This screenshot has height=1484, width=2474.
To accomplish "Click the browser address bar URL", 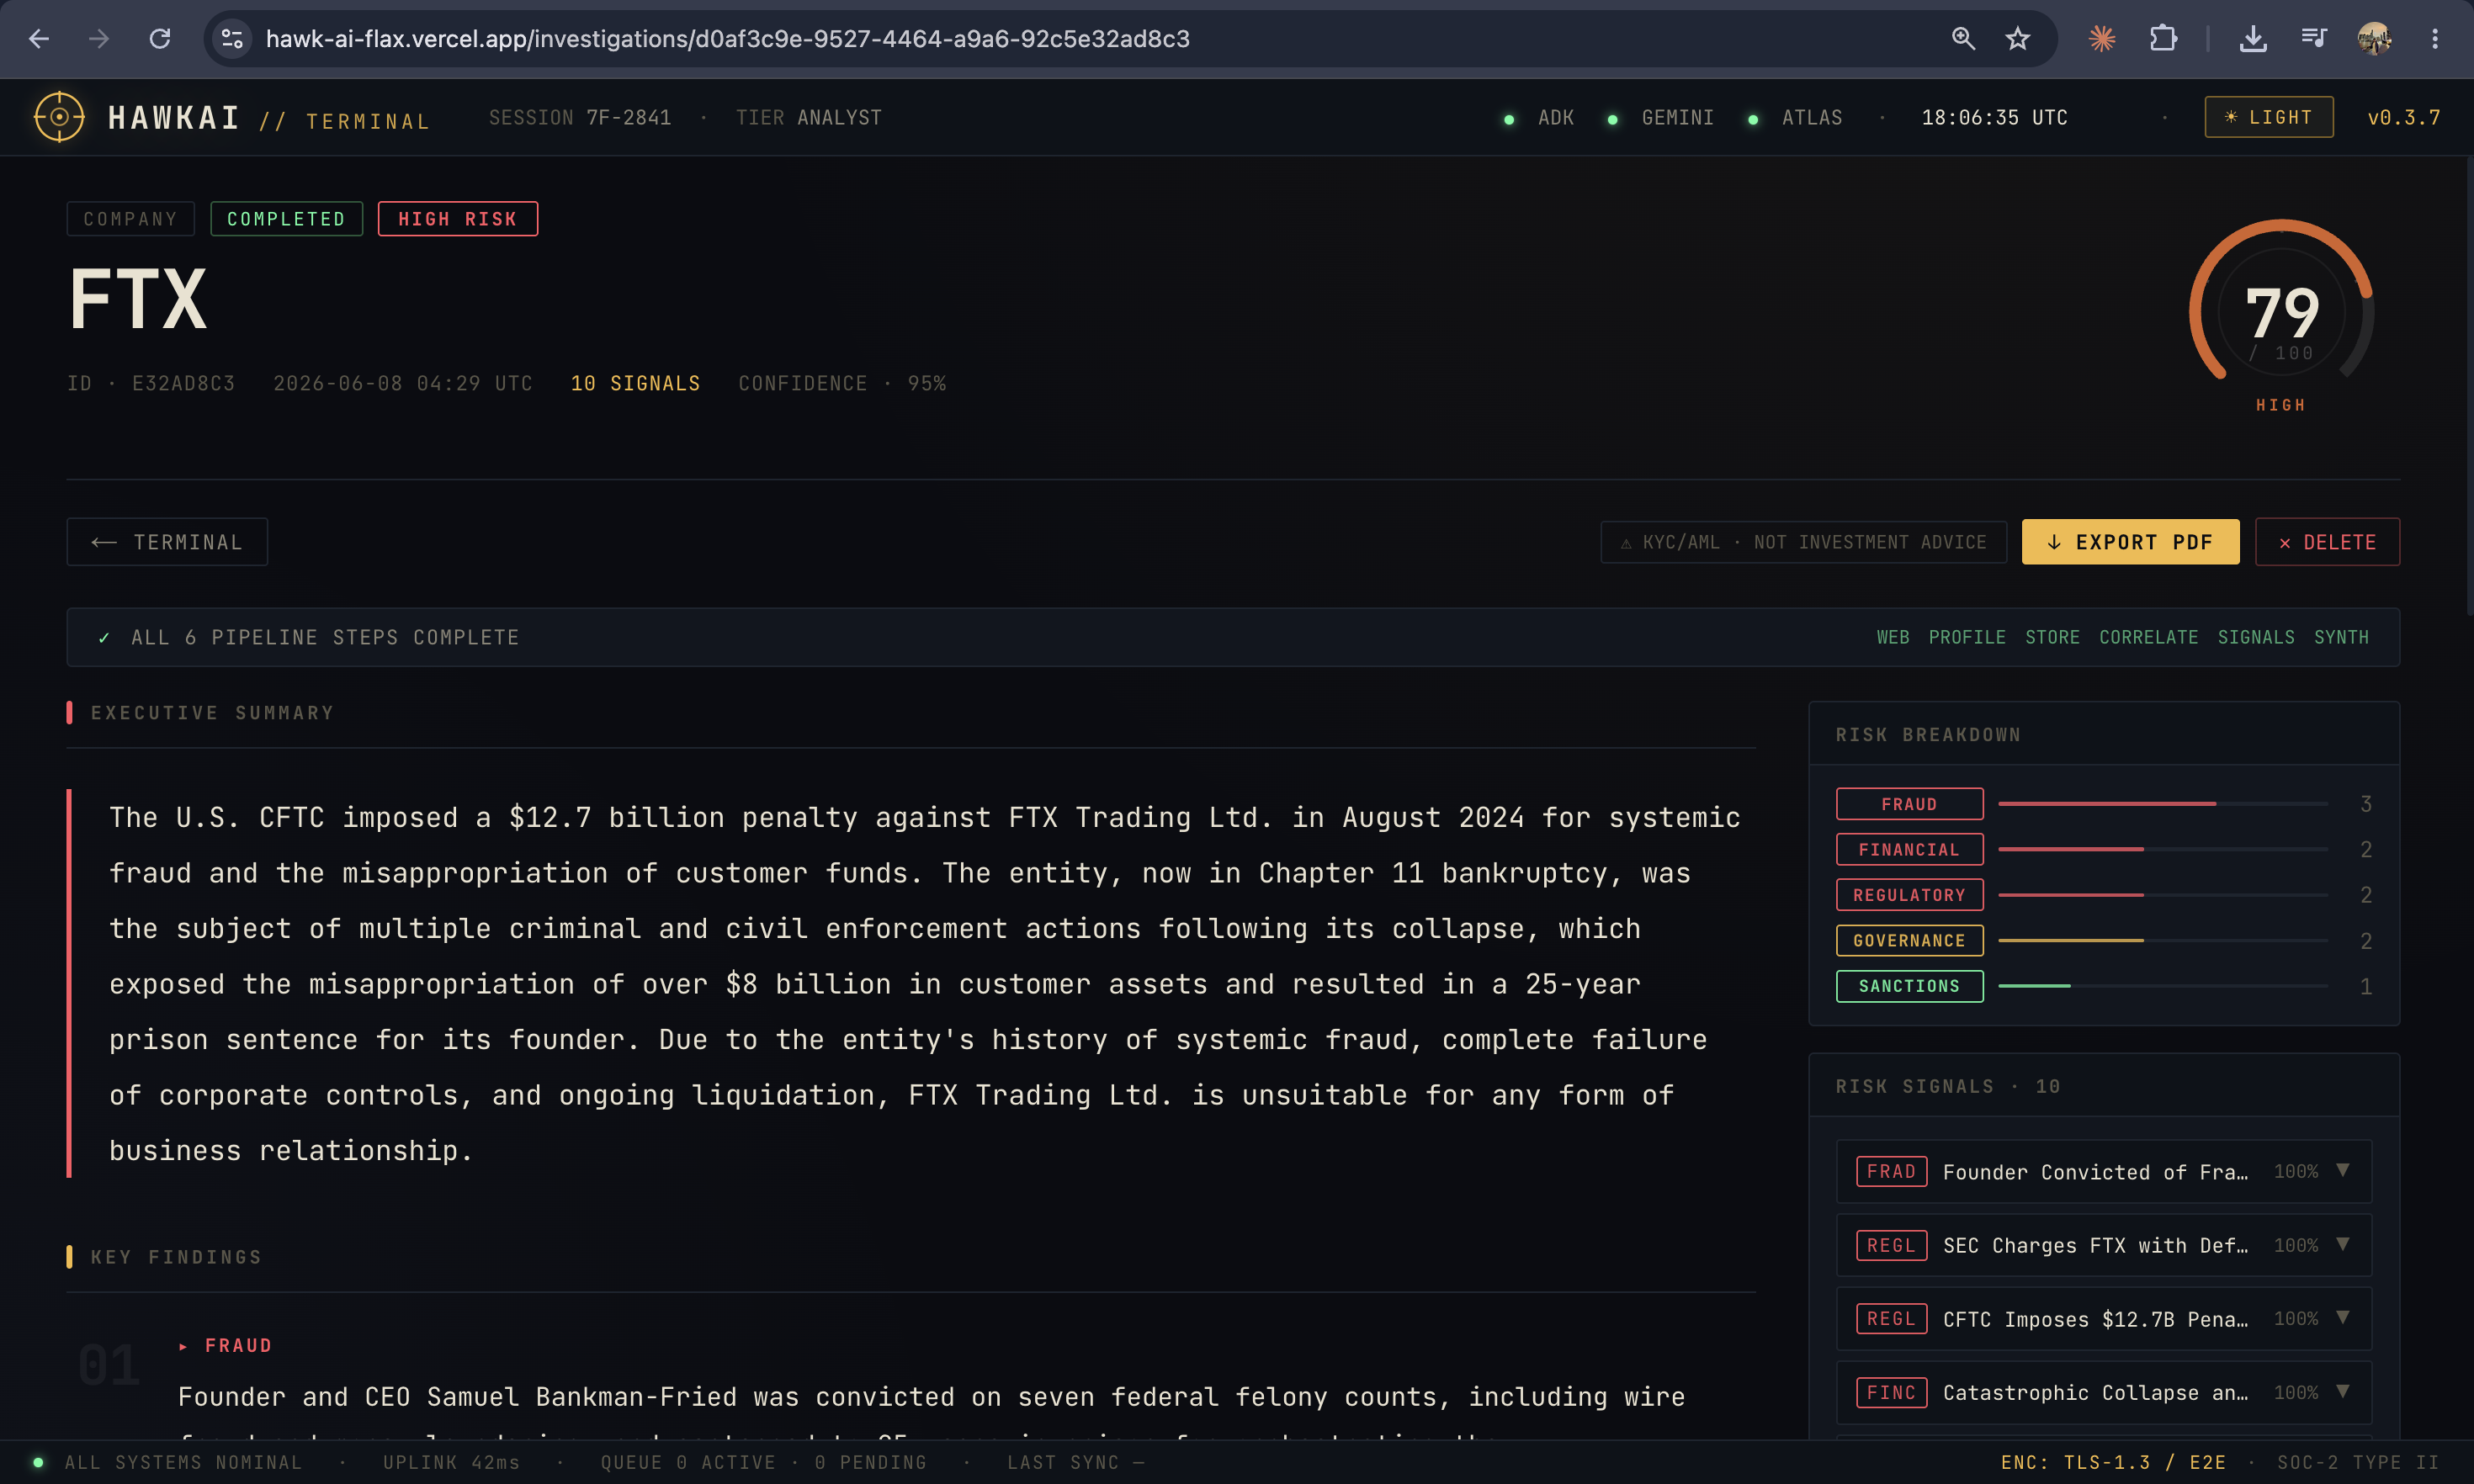I will coord(727,39).
